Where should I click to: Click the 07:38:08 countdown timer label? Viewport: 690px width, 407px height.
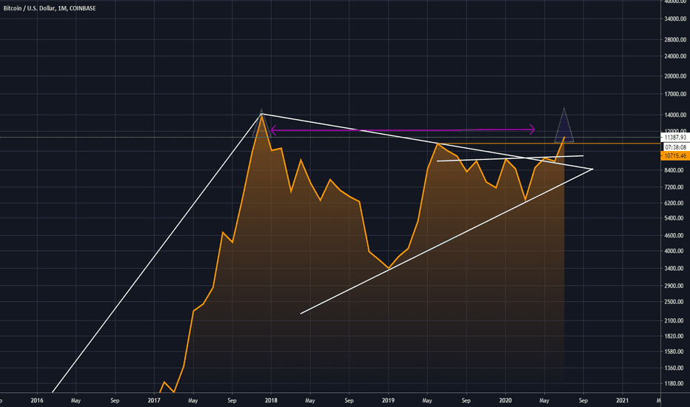tap(675, 147)
